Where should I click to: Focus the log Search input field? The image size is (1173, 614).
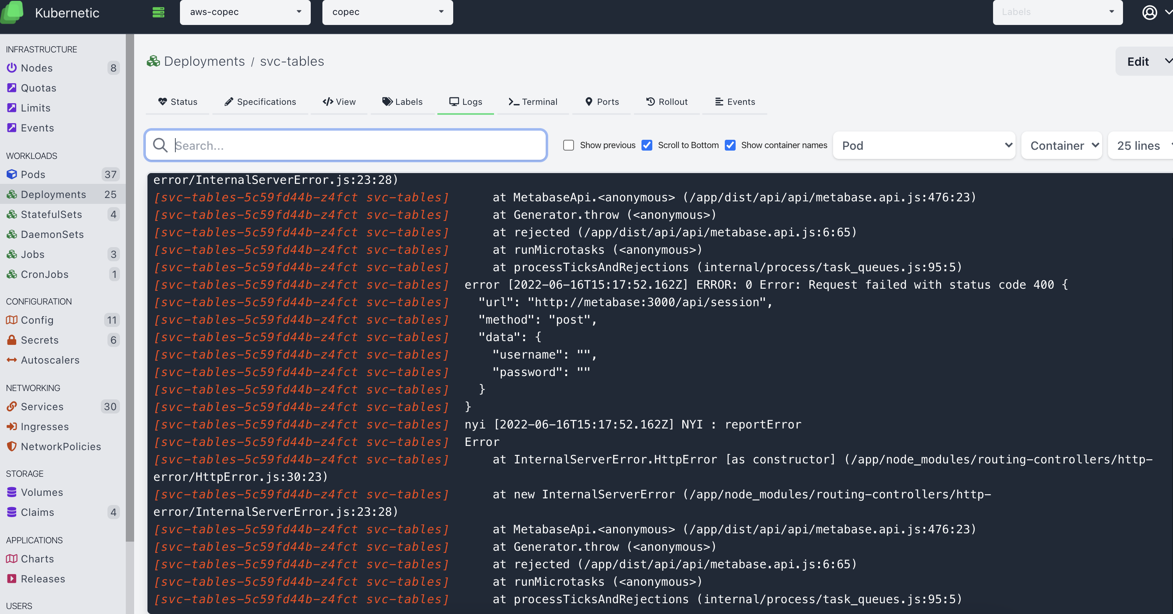coord(346,145)
